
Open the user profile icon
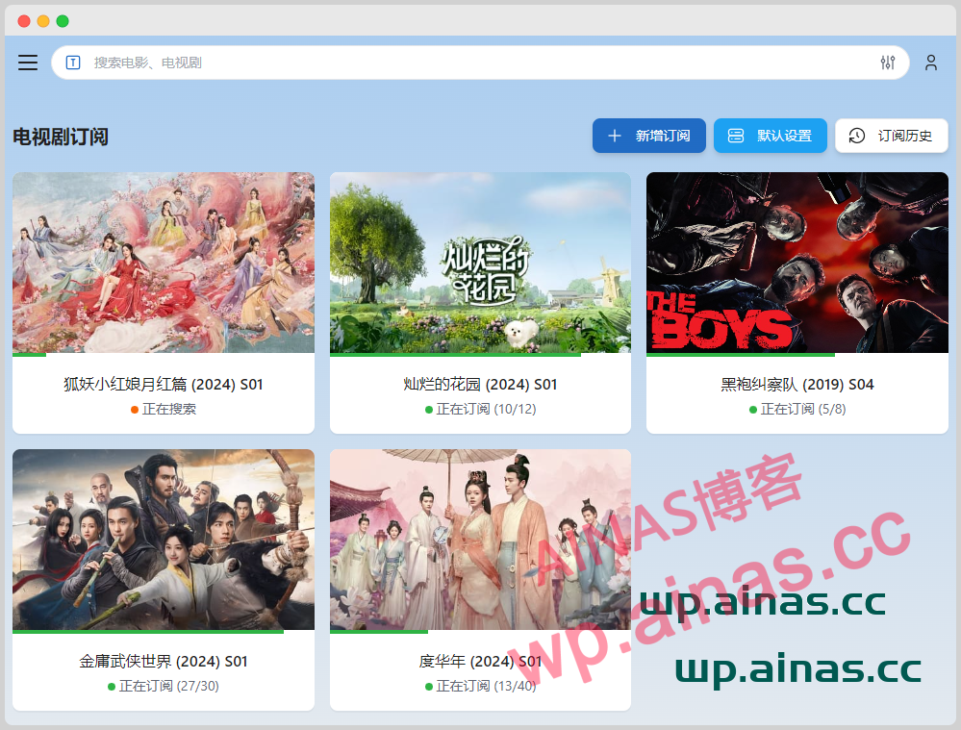click(x=931, y=63)
